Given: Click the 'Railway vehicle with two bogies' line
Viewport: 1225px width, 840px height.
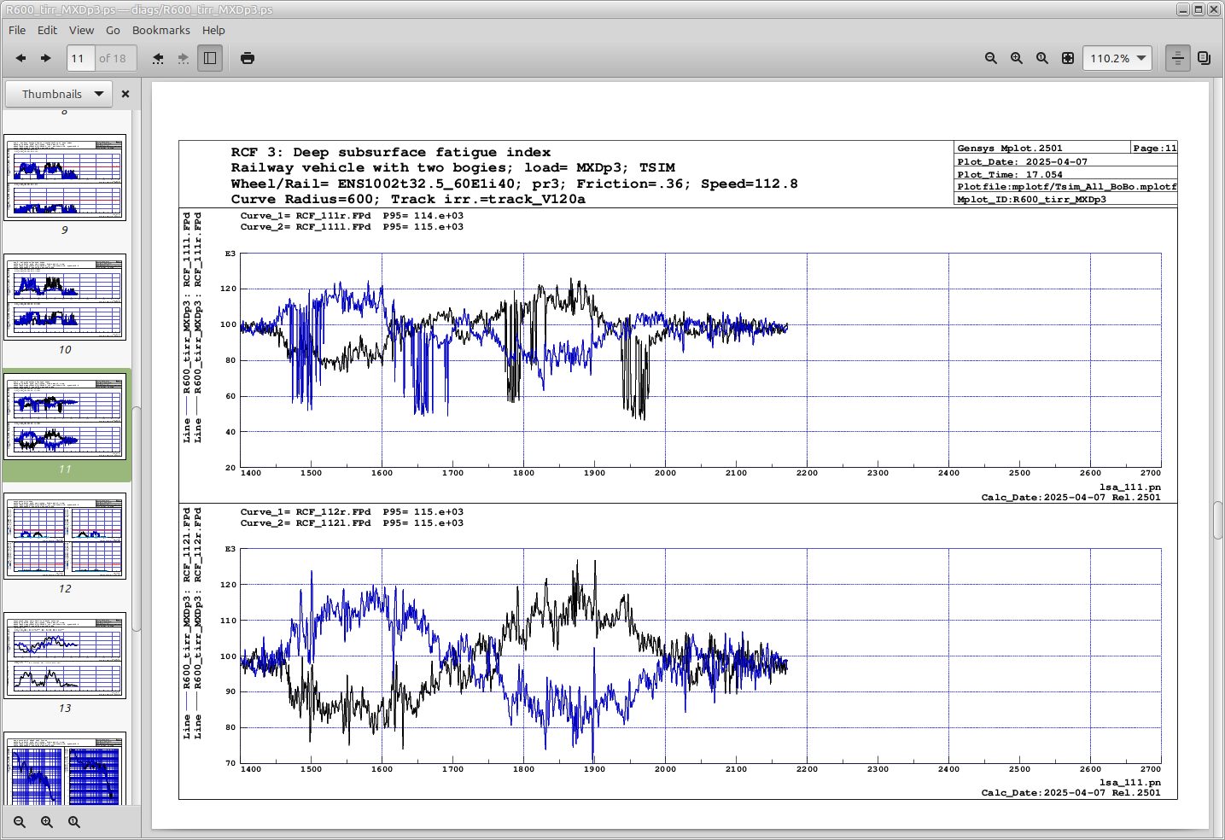Looking at the screenshot, I should 453,168.
